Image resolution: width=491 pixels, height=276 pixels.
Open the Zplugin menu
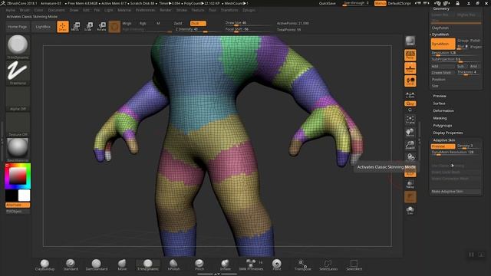[x=249, y=10]
